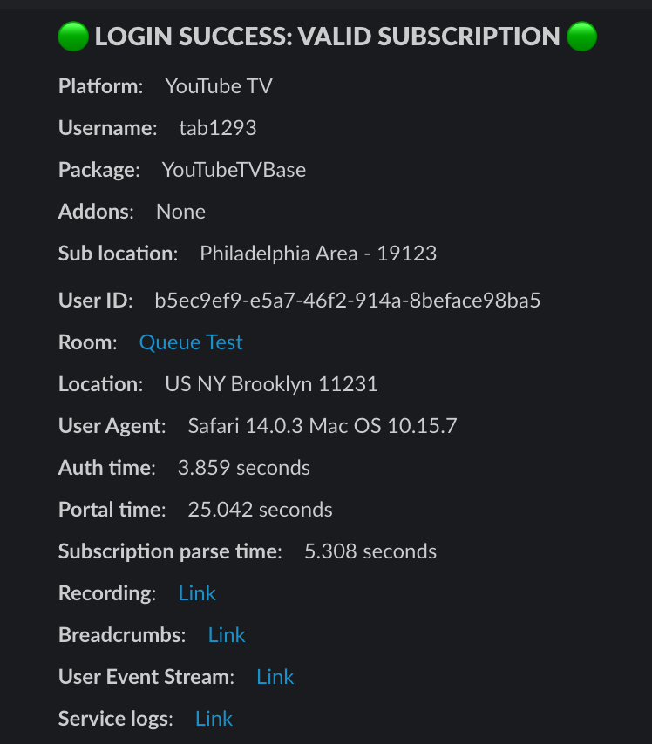Click the Philadelphia Area sub location value
Viewport: 652px width, 744px height.
(x=318, y=254)
